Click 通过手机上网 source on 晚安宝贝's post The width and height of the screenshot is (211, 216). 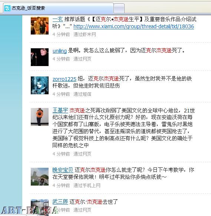click(x=87, y=186)
